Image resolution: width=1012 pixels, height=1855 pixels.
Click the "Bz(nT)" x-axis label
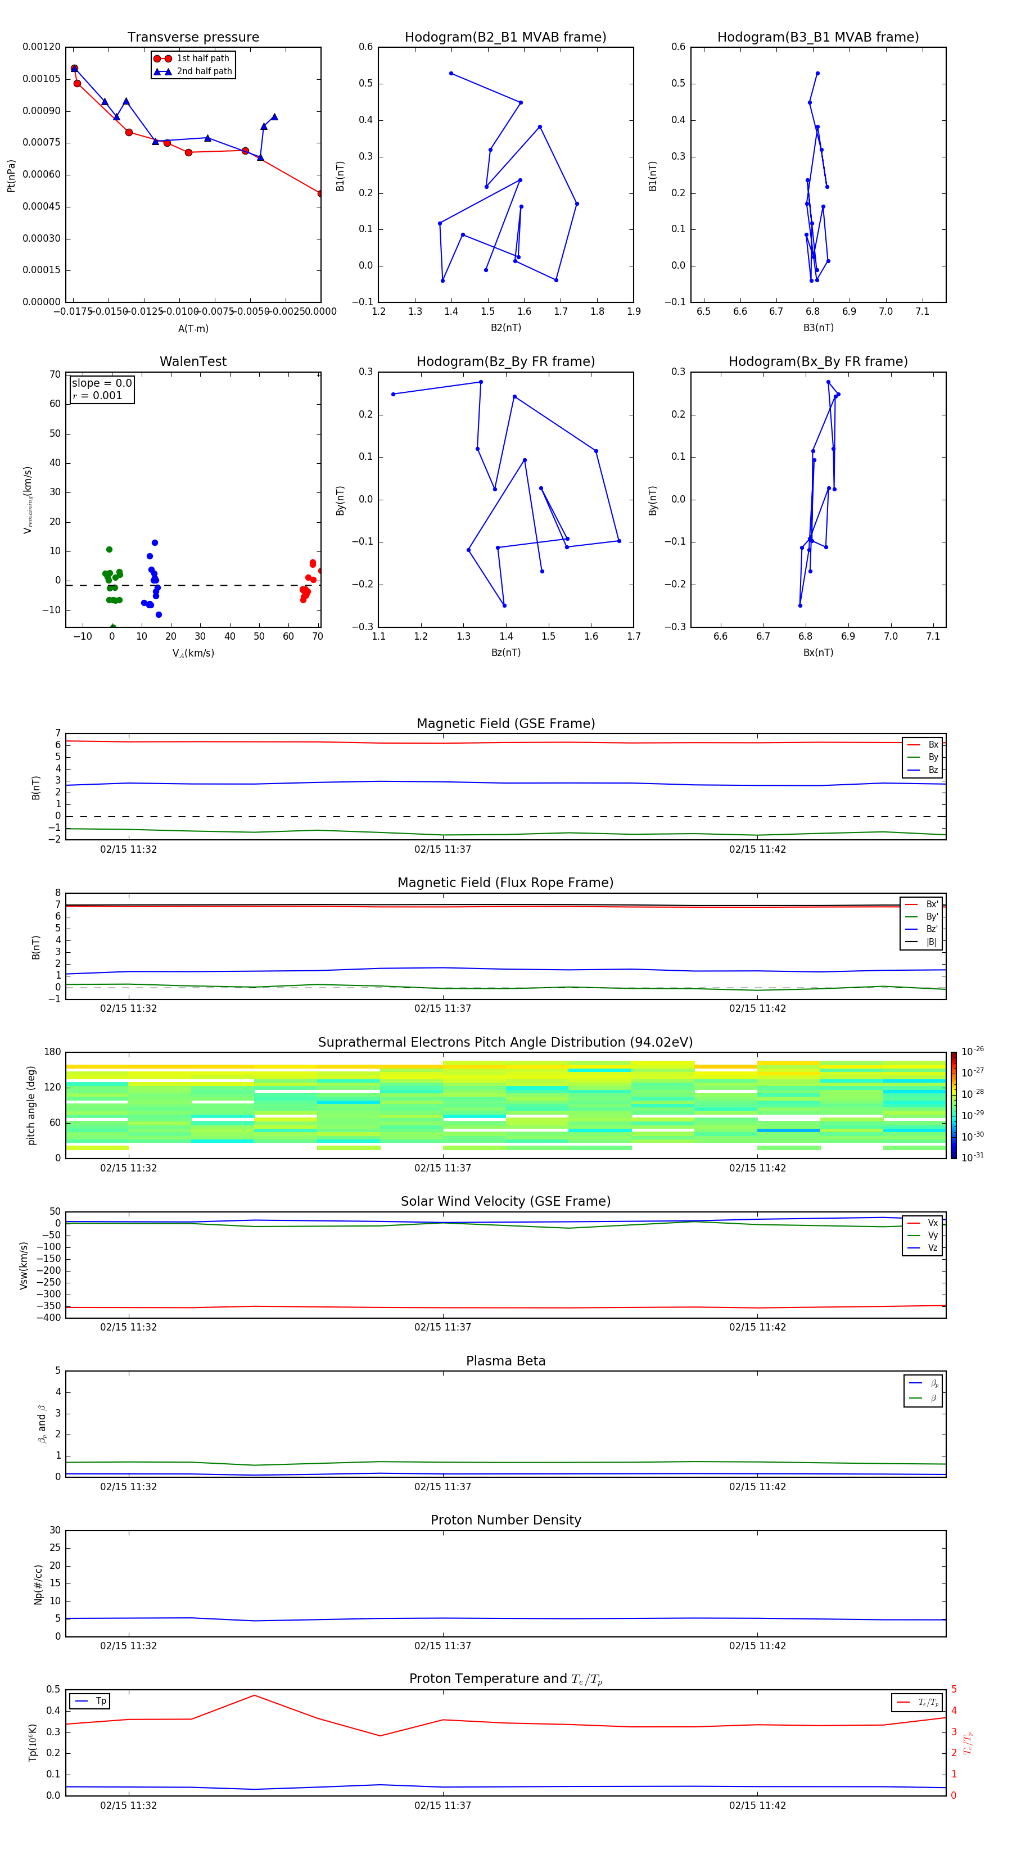[505, 653]
